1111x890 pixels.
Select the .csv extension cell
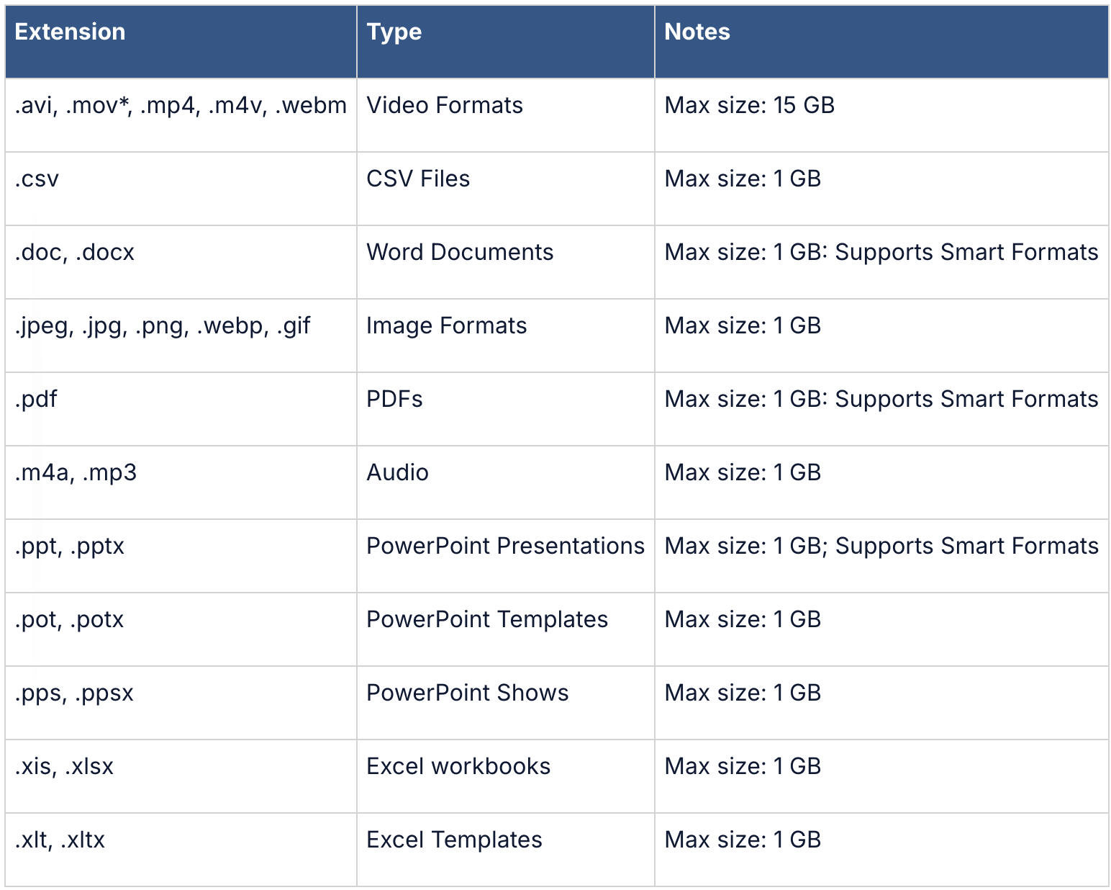[37, 179]
